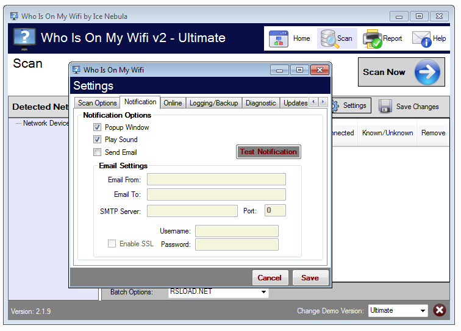Click Save in the Settings dialog
Screen dimensions: 461x331
pyautogui.click(x=310, y=278)
